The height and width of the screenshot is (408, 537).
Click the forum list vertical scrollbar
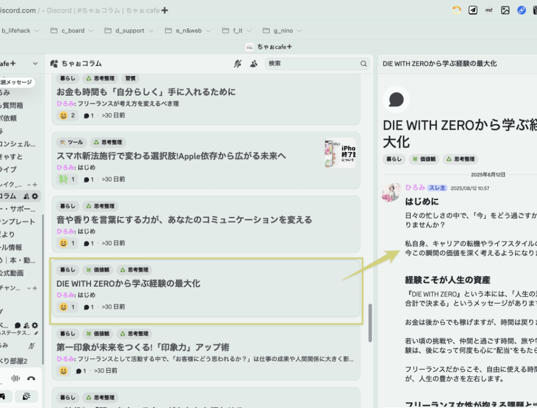tap(370, 322)
